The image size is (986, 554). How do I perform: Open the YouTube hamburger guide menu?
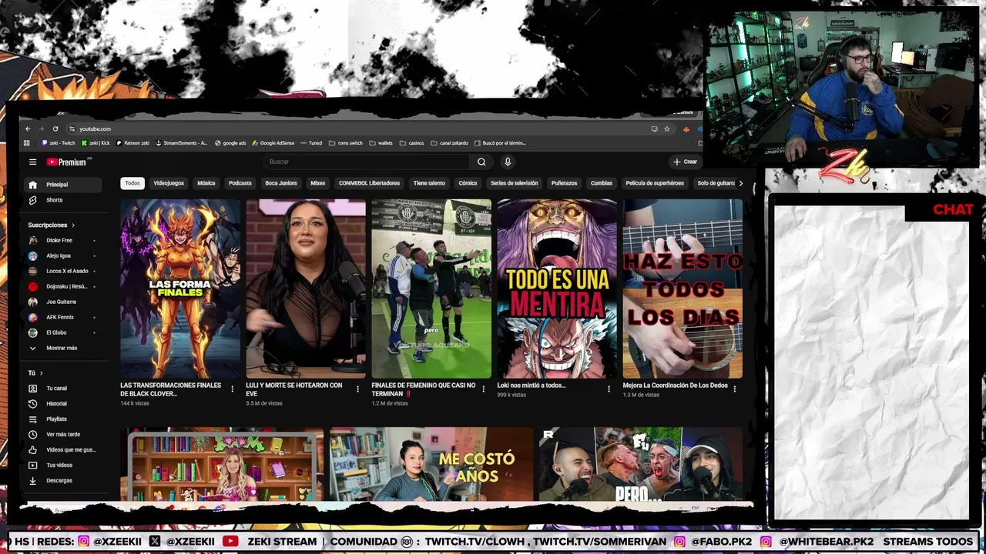[x=32, y=162]
